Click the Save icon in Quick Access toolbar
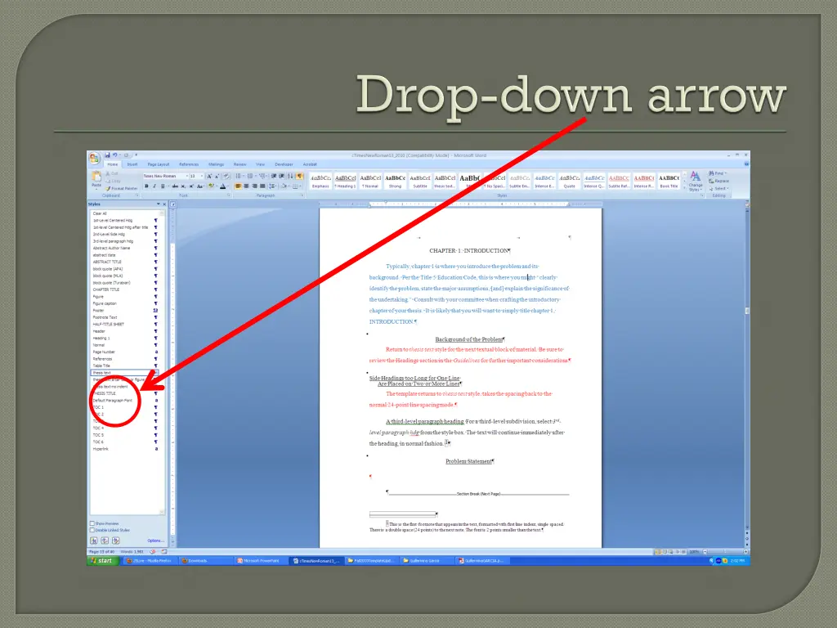 pos(107,155)
